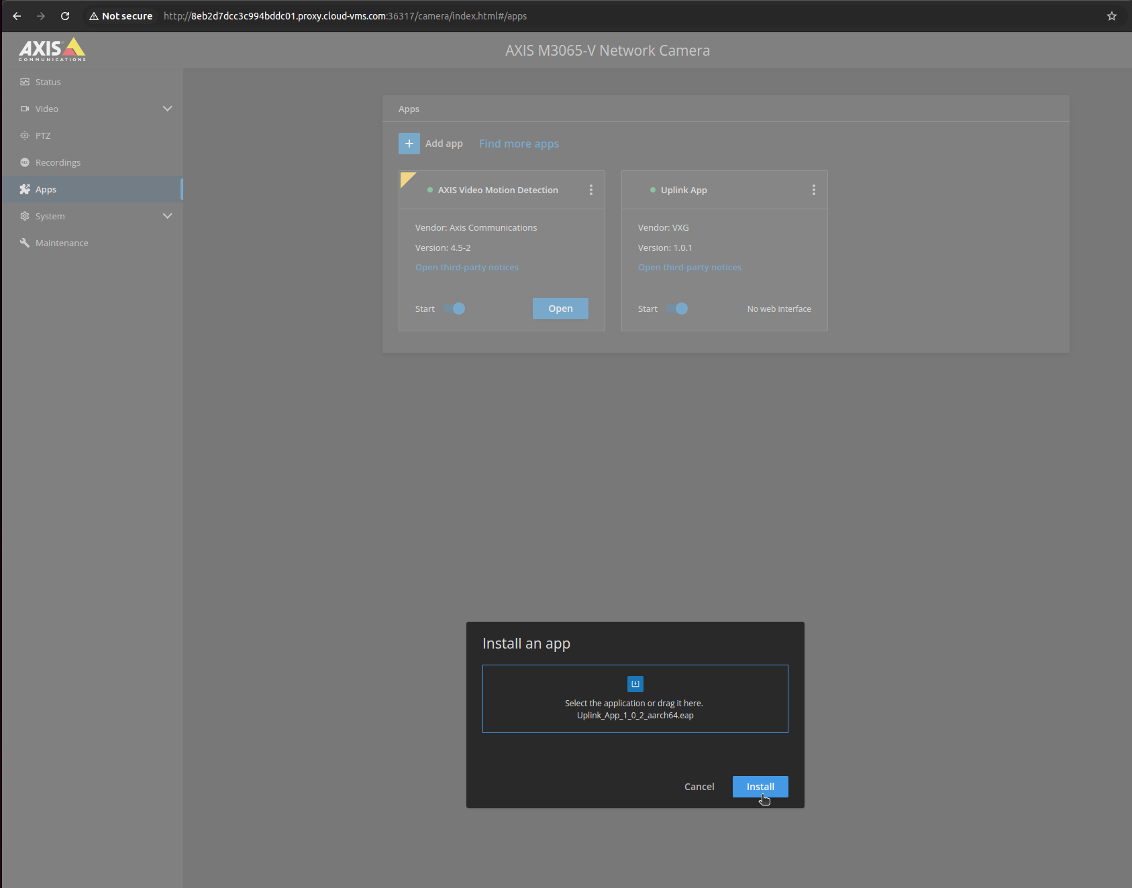This screenshot has width=1132, height=888.
Task: Reload the page in the browser
Action: point(65,16)
